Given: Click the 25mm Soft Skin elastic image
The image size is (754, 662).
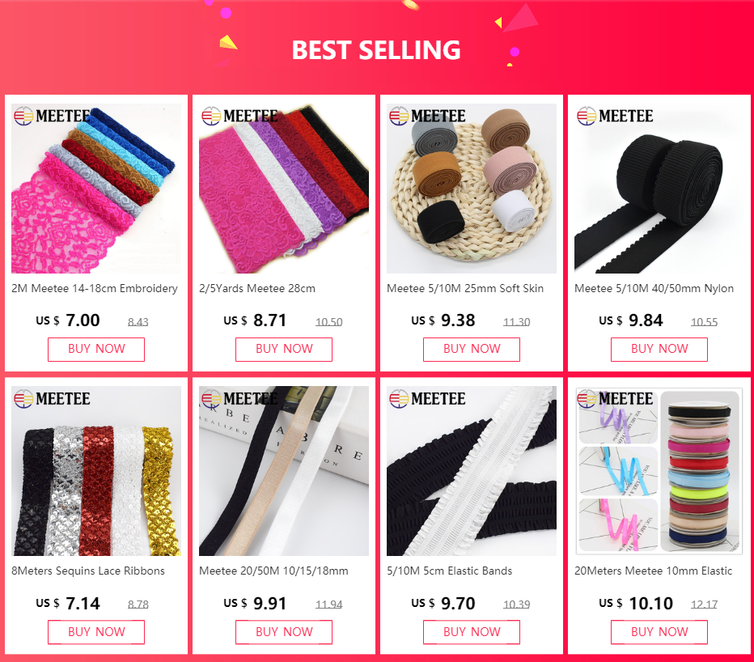Looking at the screenshot, I should click(471, 188).
